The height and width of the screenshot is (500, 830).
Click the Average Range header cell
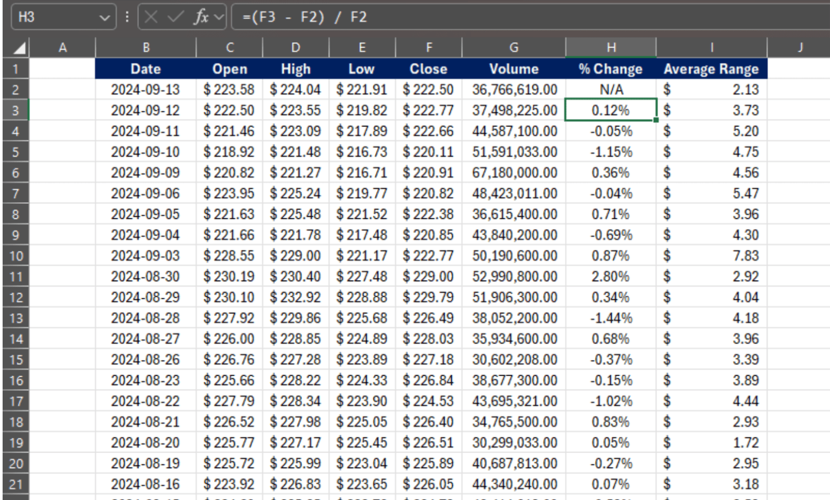[711, 69]
